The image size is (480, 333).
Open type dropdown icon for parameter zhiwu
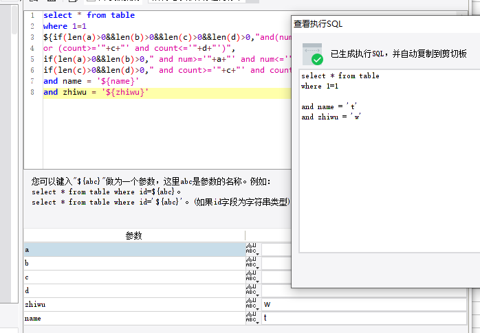(253, 305)
